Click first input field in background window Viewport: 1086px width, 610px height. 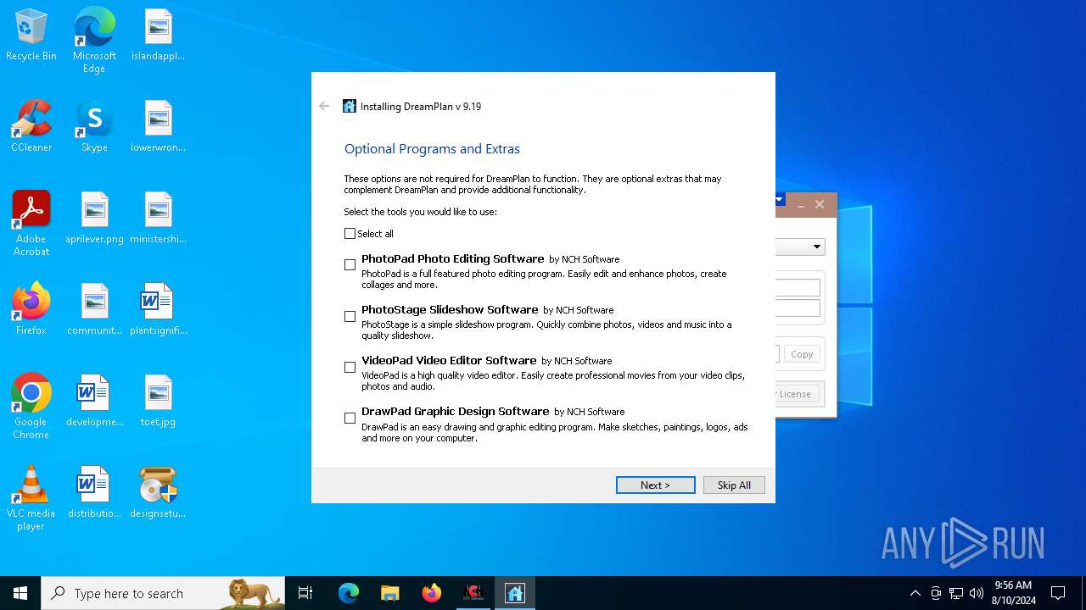tap(798, 288)
